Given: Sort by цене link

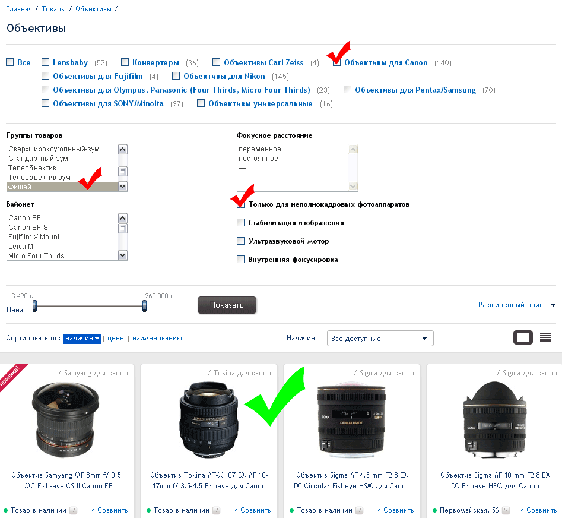Looking at the screenshot, I should pyautogui.click(x=115, y=338).
